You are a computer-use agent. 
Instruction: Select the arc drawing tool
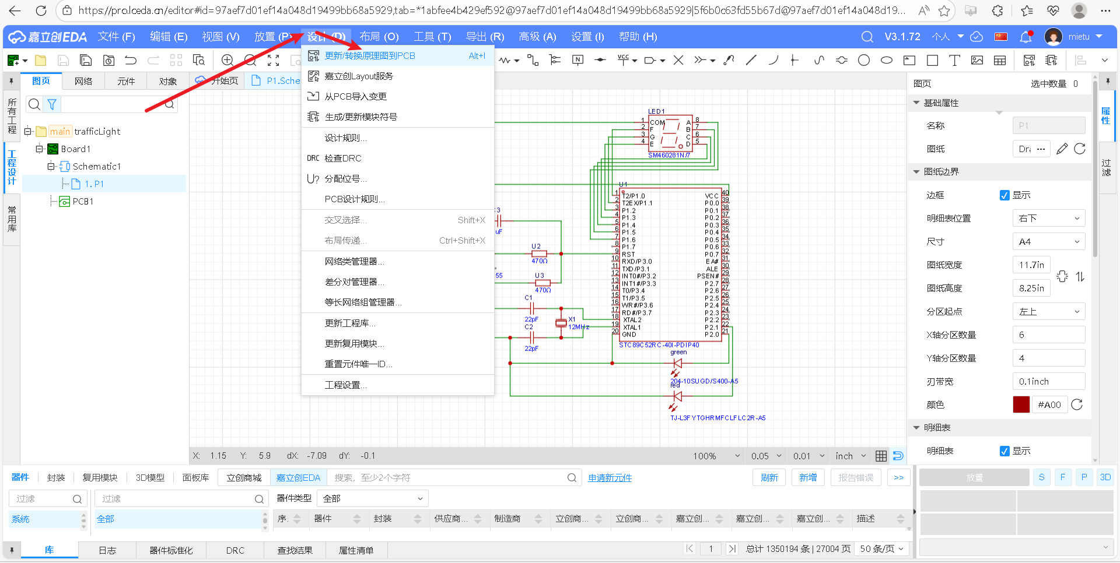click(773, 60)
